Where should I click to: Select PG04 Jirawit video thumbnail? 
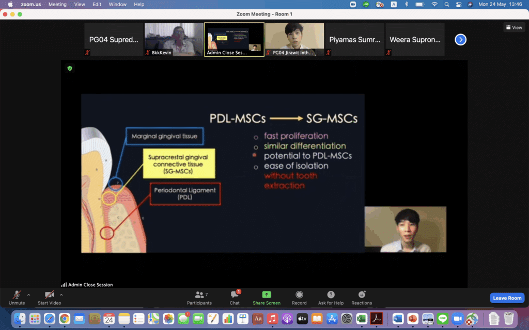point(294,39)
